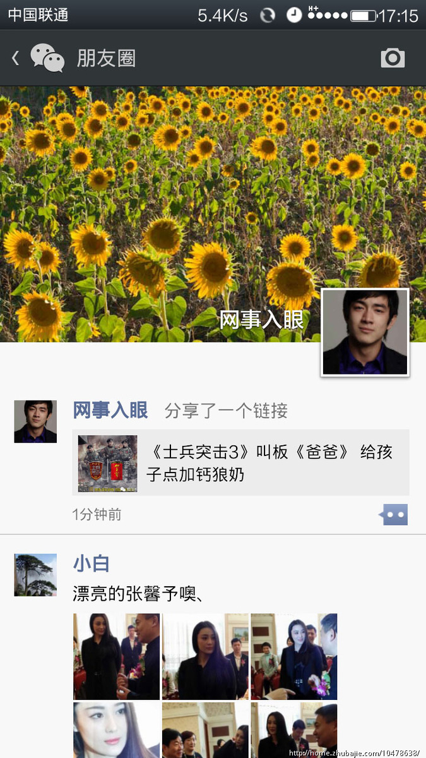Tap the large profile avatar on the cover

[x=365, y=332]
